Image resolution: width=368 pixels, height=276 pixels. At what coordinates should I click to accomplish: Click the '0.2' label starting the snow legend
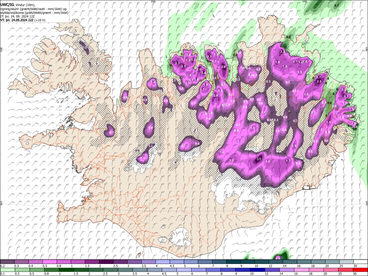pos(3,266)
